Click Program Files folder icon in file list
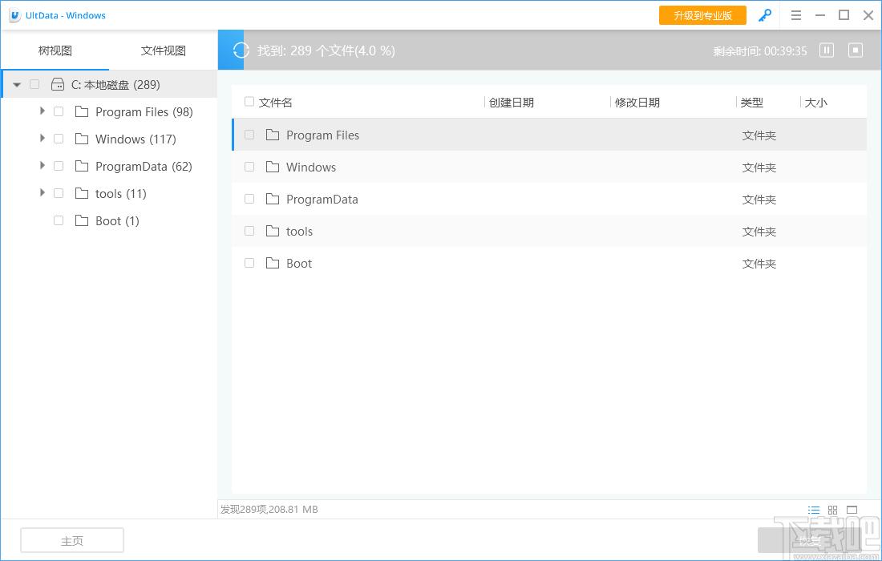The image size is (882, 561). (273, 135)
